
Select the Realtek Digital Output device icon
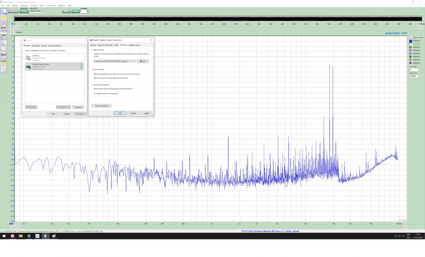[28, 67]
